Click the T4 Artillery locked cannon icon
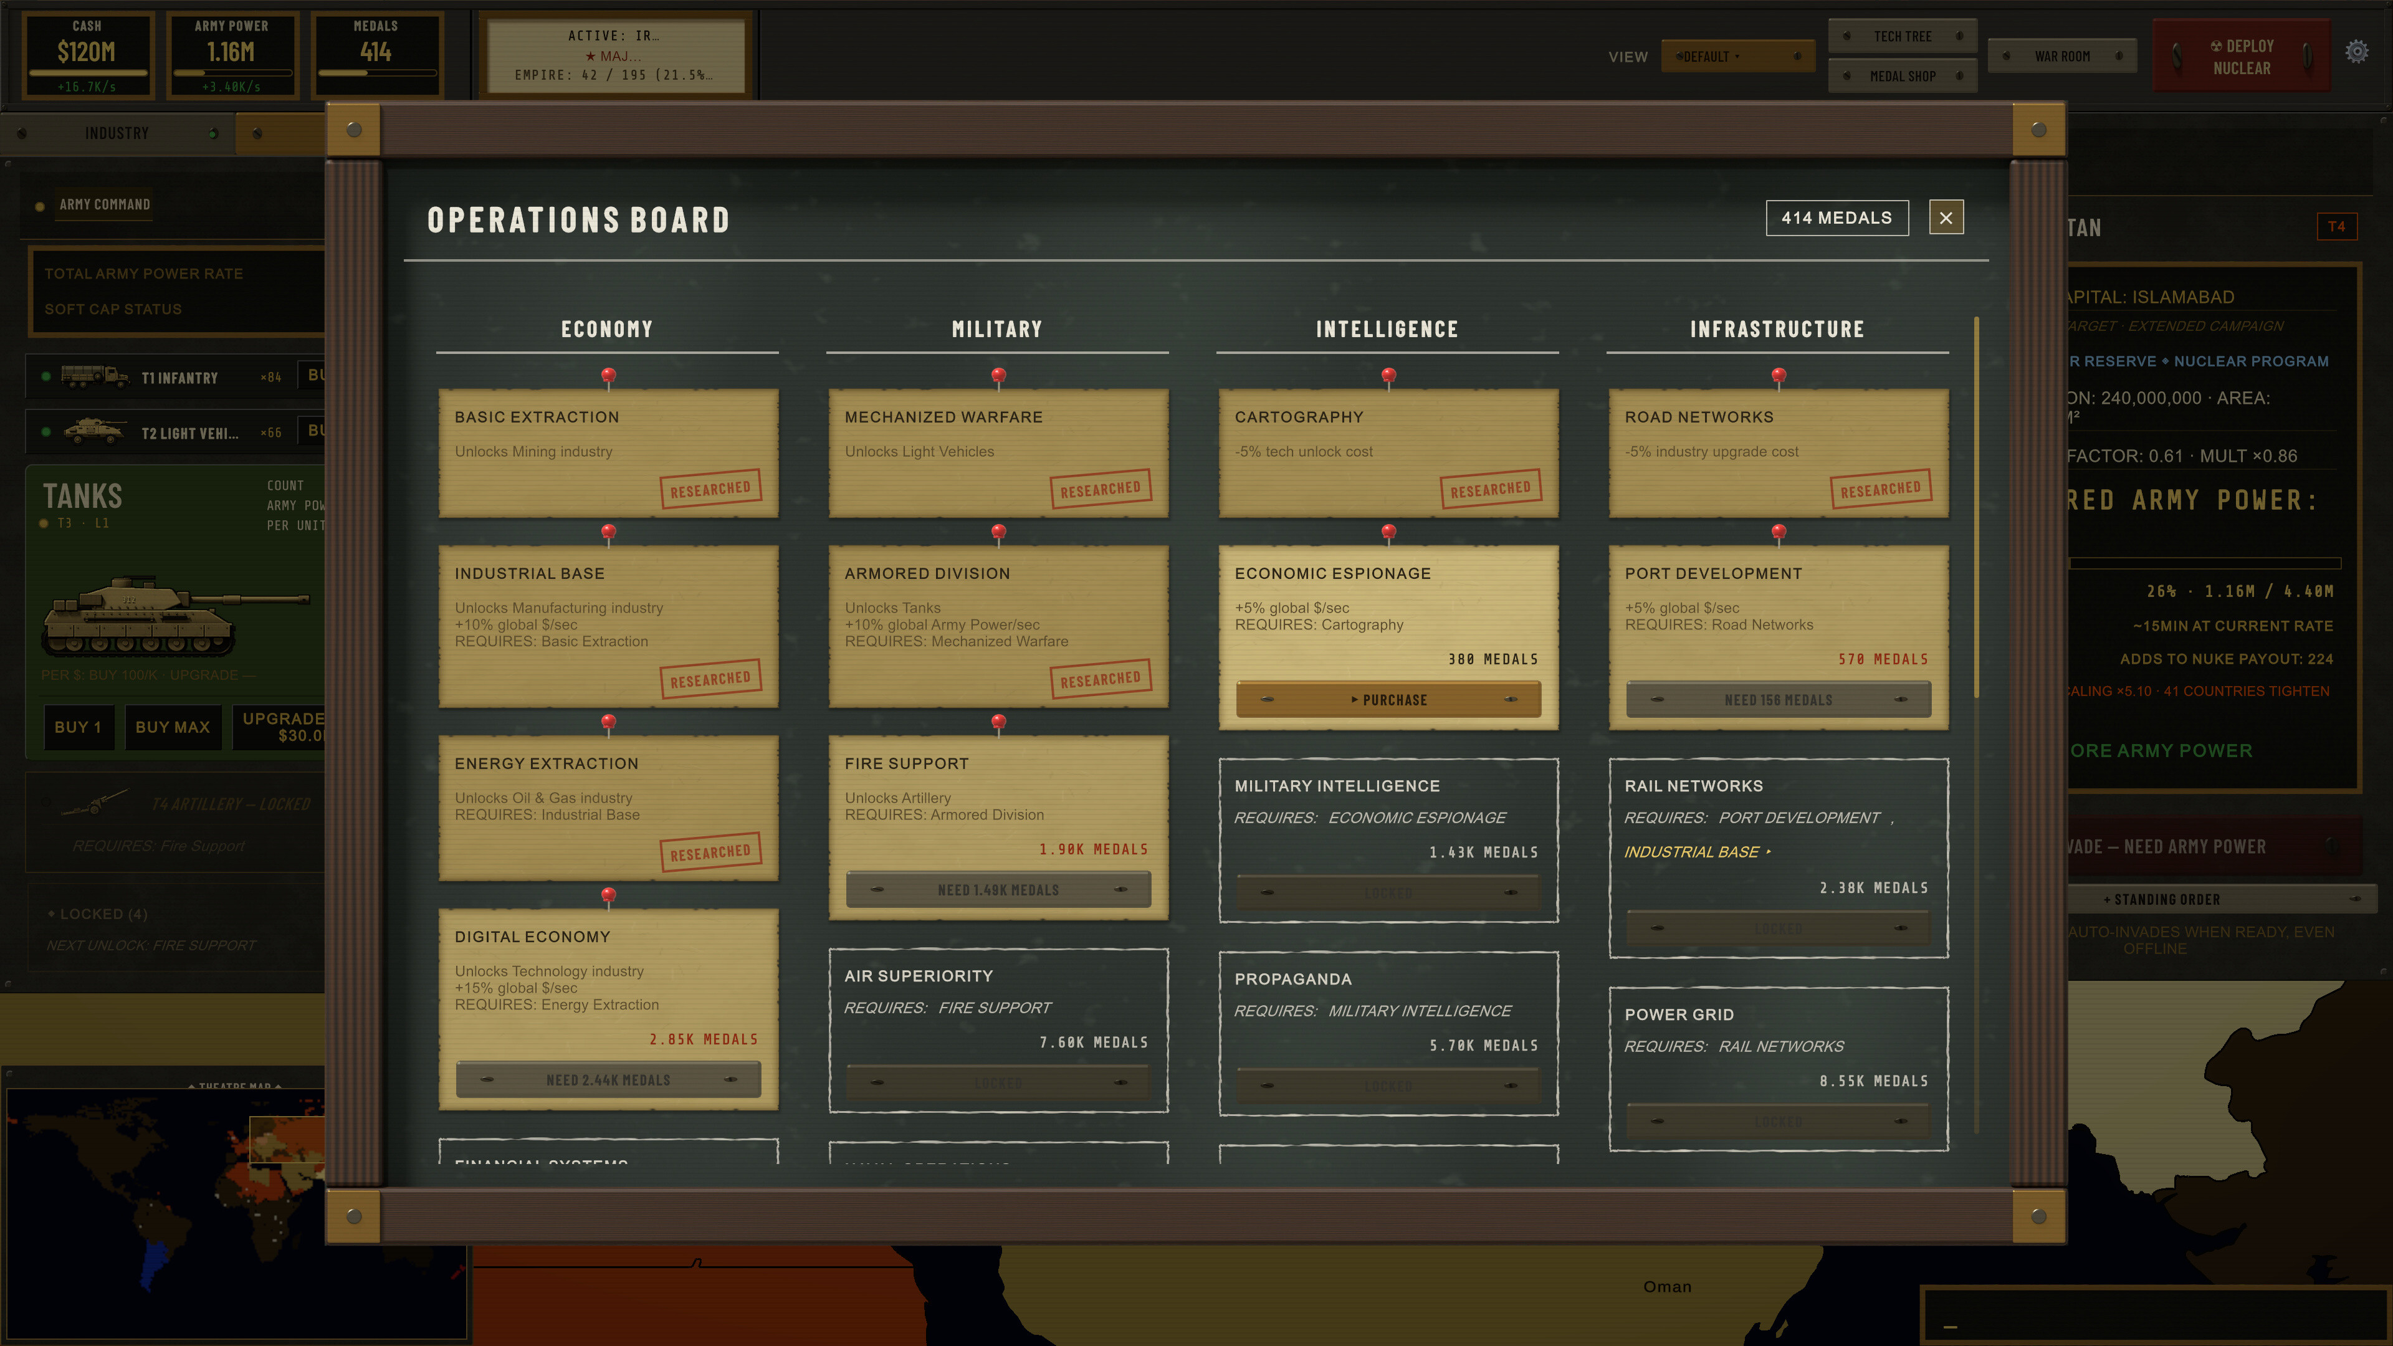Screen dimensions: 2393x1346 coord(95,803)
